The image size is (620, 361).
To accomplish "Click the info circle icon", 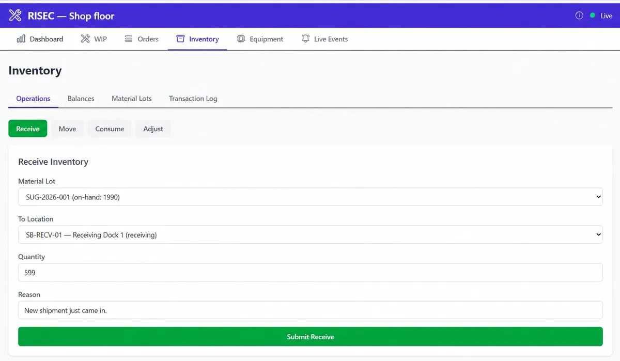I will [579, 15].
